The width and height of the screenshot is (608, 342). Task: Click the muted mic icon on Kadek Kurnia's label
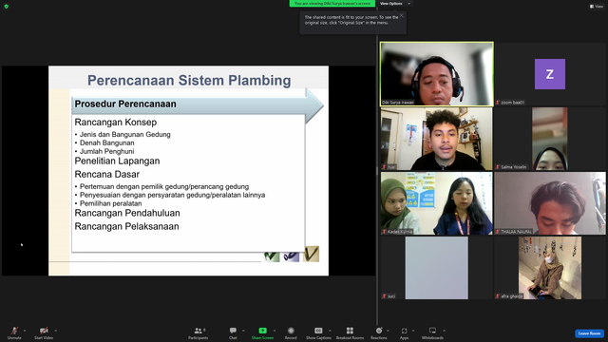pos(384,232)
